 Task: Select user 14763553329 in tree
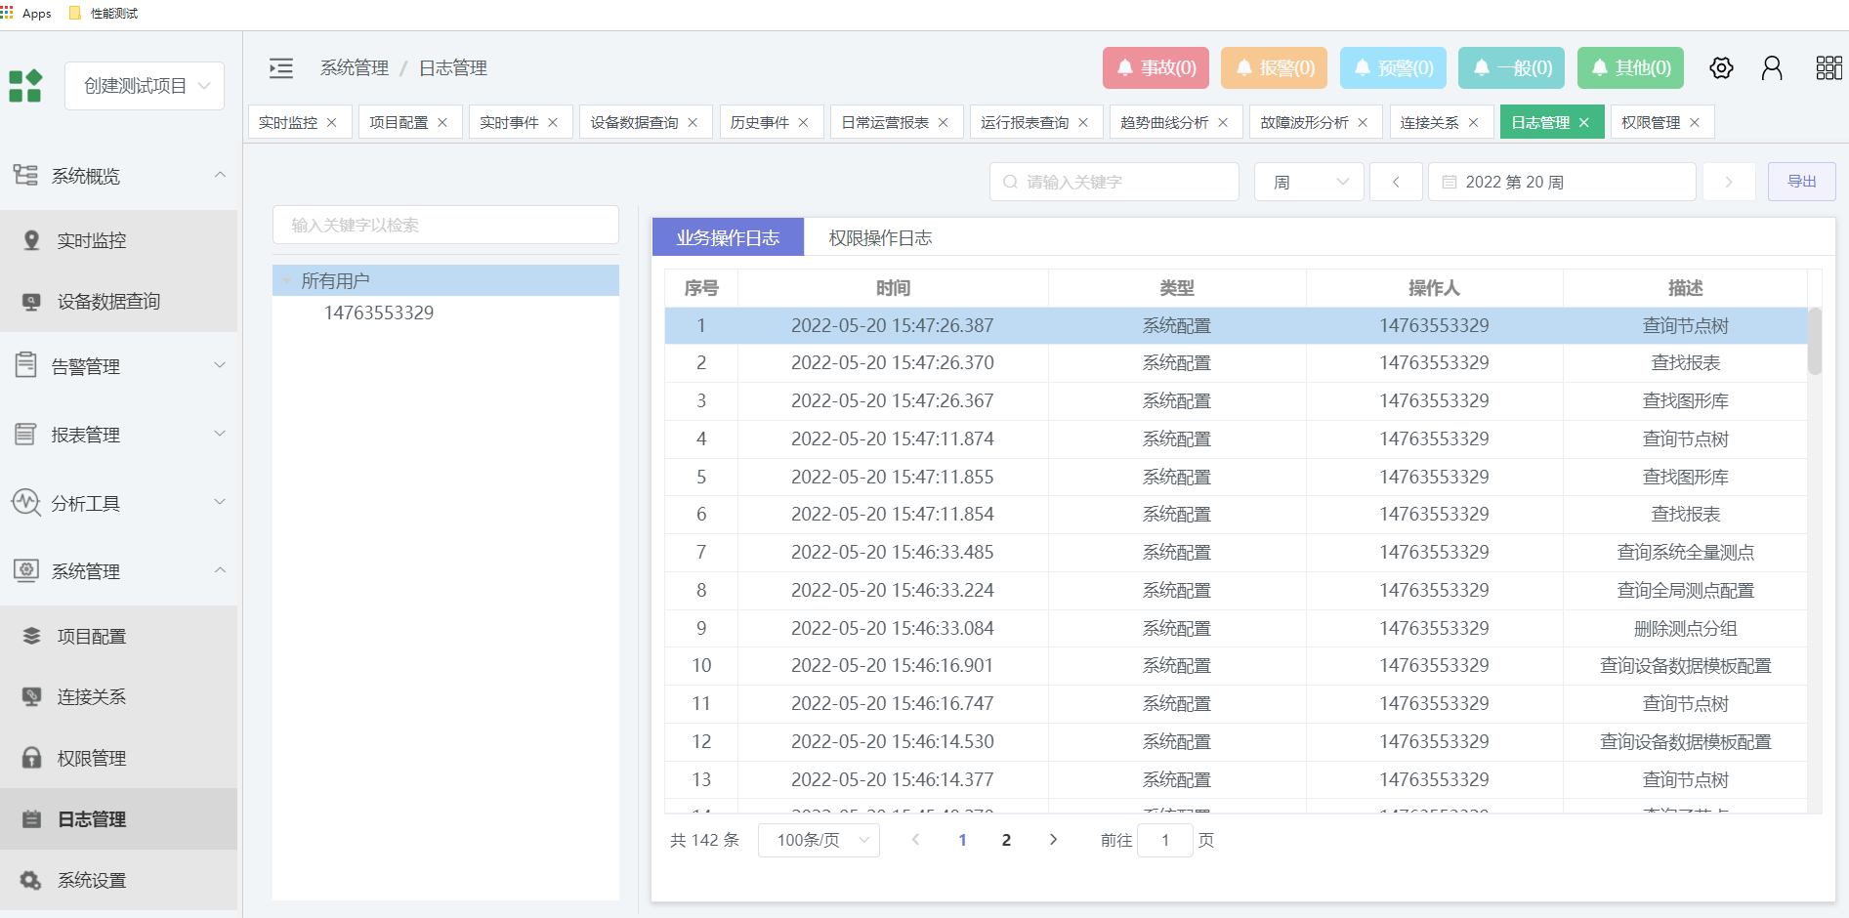(379, 313)
